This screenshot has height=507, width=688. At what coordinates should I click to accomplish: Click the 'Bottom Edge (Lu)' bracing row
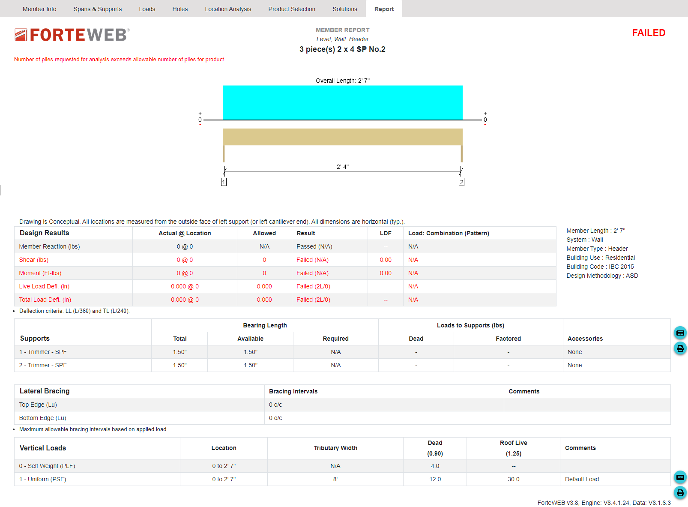tap(342, 418)
